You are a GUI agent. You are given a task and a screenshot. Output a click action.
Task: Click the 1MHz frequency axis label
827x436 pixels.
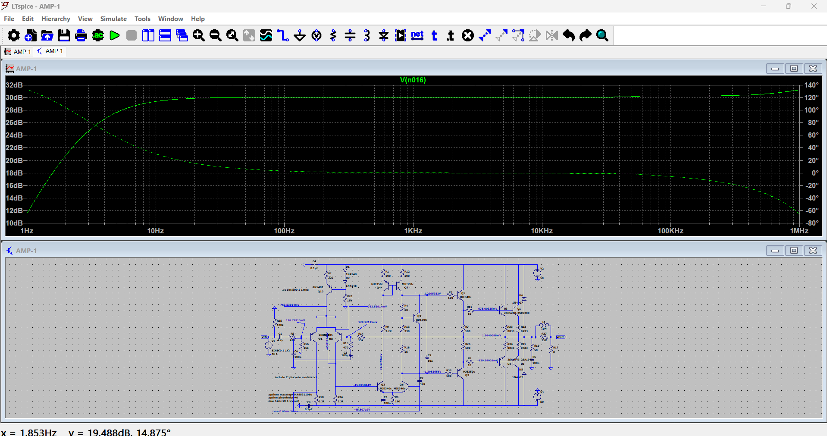click(x=799, y=231)
